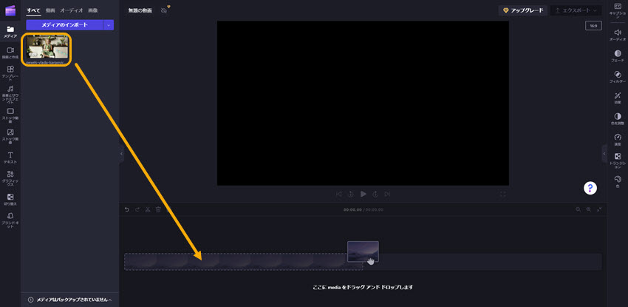Click the scissors split icon in timeline toolbar

(148, 209)
